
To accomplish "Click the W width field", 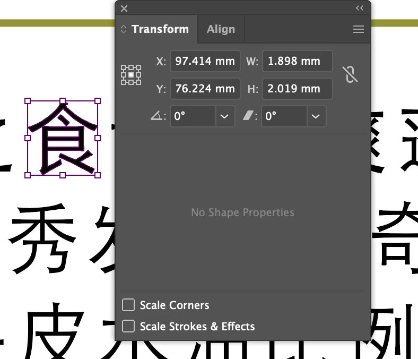I will click(x=298, y=61).
